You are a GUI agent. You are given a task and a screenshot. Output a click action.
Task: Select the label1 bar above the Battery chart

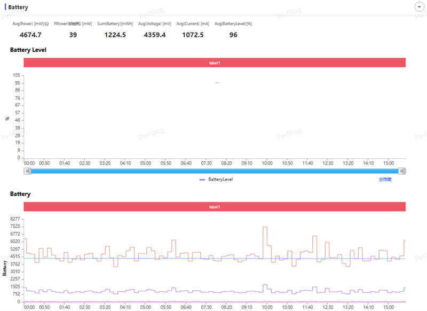[x=215, y=207]
